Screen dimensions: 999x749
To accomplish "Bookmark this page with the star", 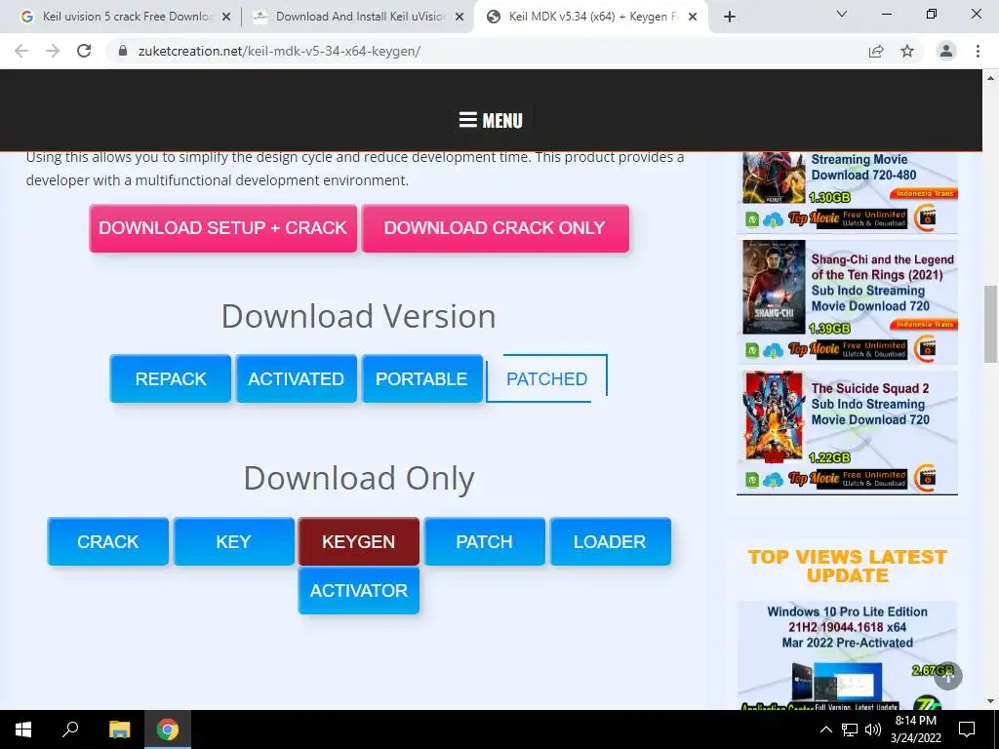I will (907, 51).
